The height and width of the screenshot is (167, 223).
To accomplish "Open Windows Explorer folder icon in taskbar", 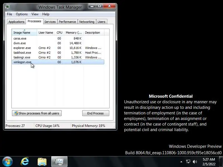I will [42, 162].
